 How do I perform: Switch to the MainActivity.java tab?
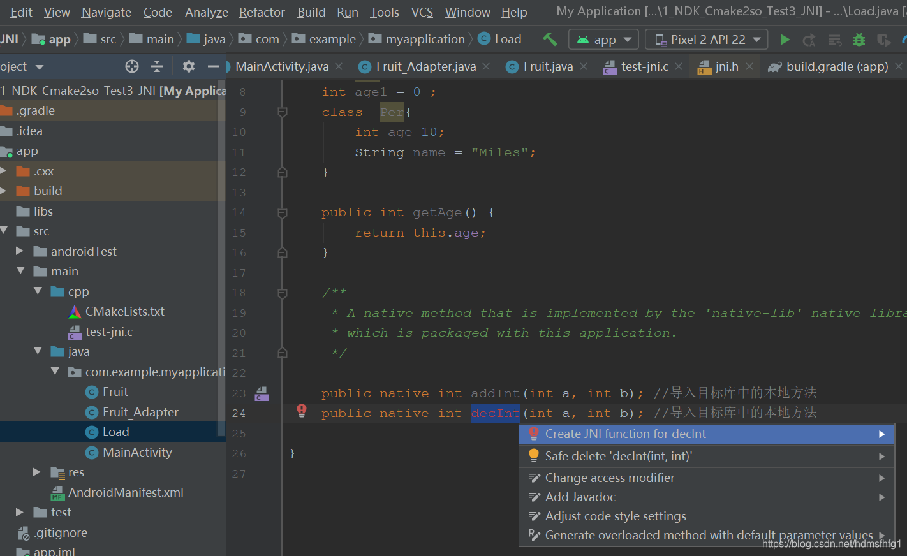(x=282, y=66)
